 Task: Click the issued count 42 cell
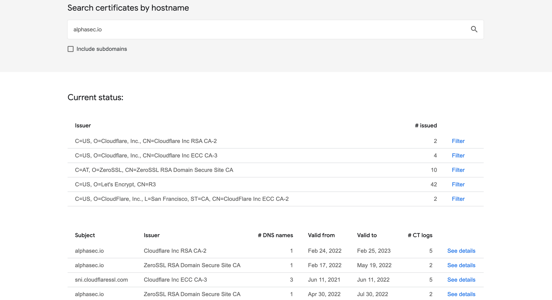(x=434, y=185)
